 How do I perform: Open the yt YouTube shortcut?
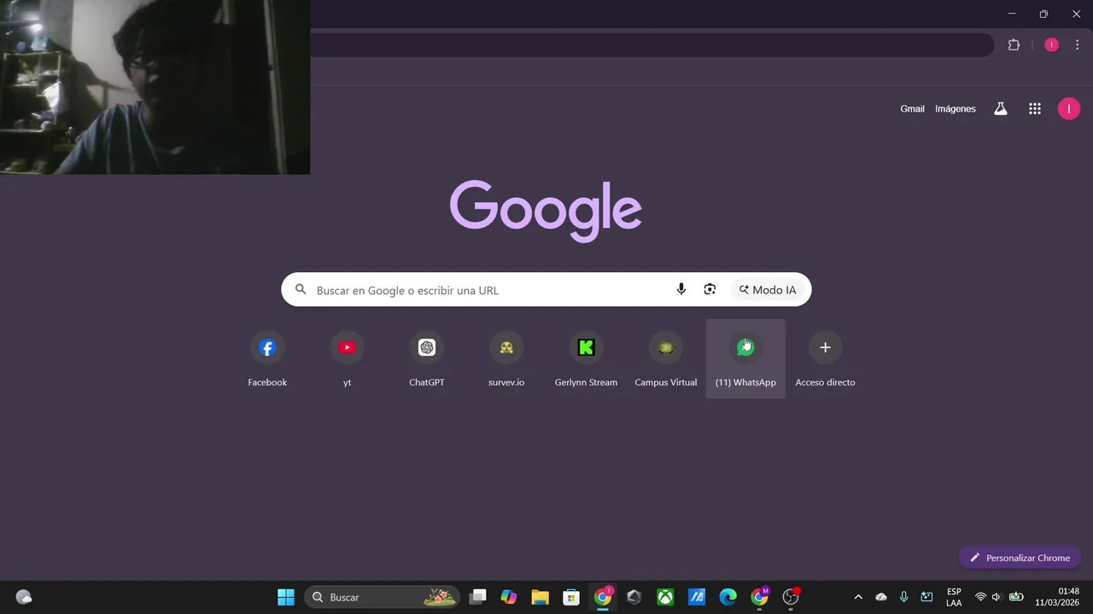347,358
